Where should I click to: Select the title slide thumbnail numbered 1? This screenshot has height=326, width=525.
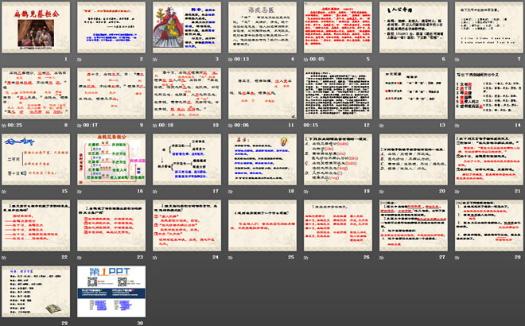tap(36, 28)
